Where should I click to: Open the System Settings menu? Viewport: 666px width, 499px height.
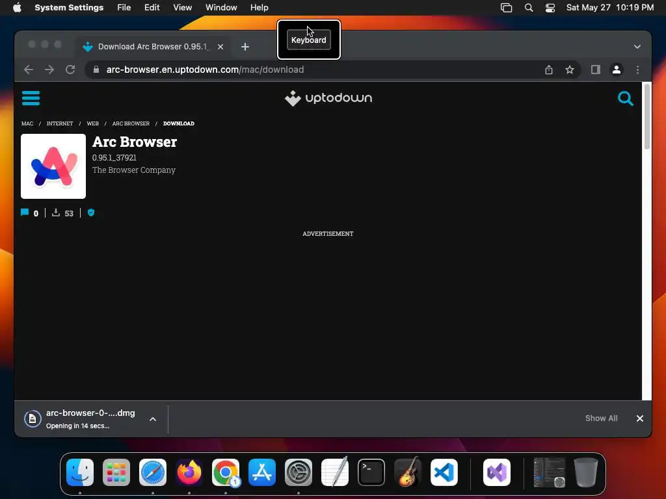69,7
